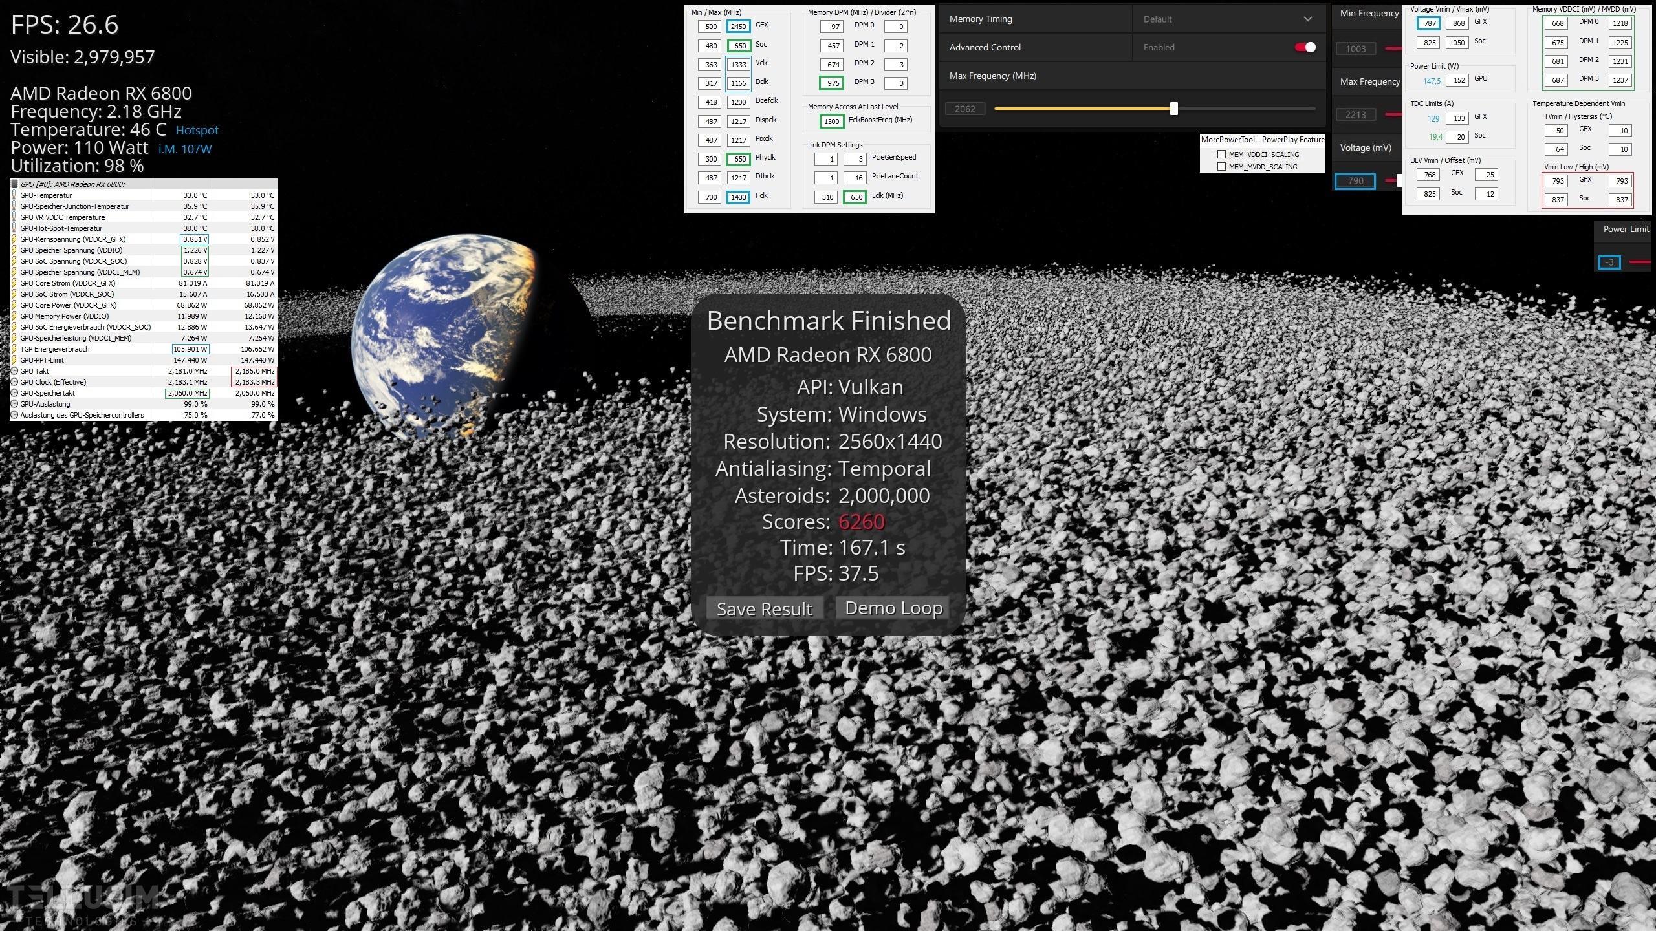Click lightning icon beside GPU Core Power
Screen dimensions: 1656x931
click(15, 305)
